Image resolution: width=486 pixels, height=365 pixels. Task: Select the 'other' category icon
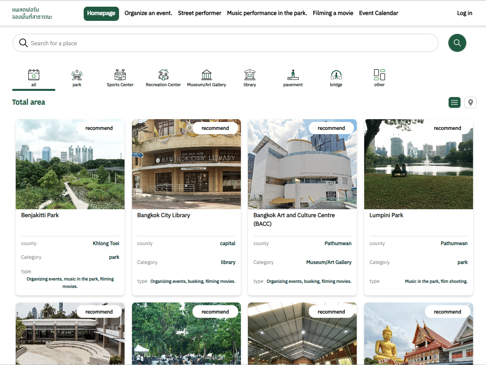[x=380, y=75]
